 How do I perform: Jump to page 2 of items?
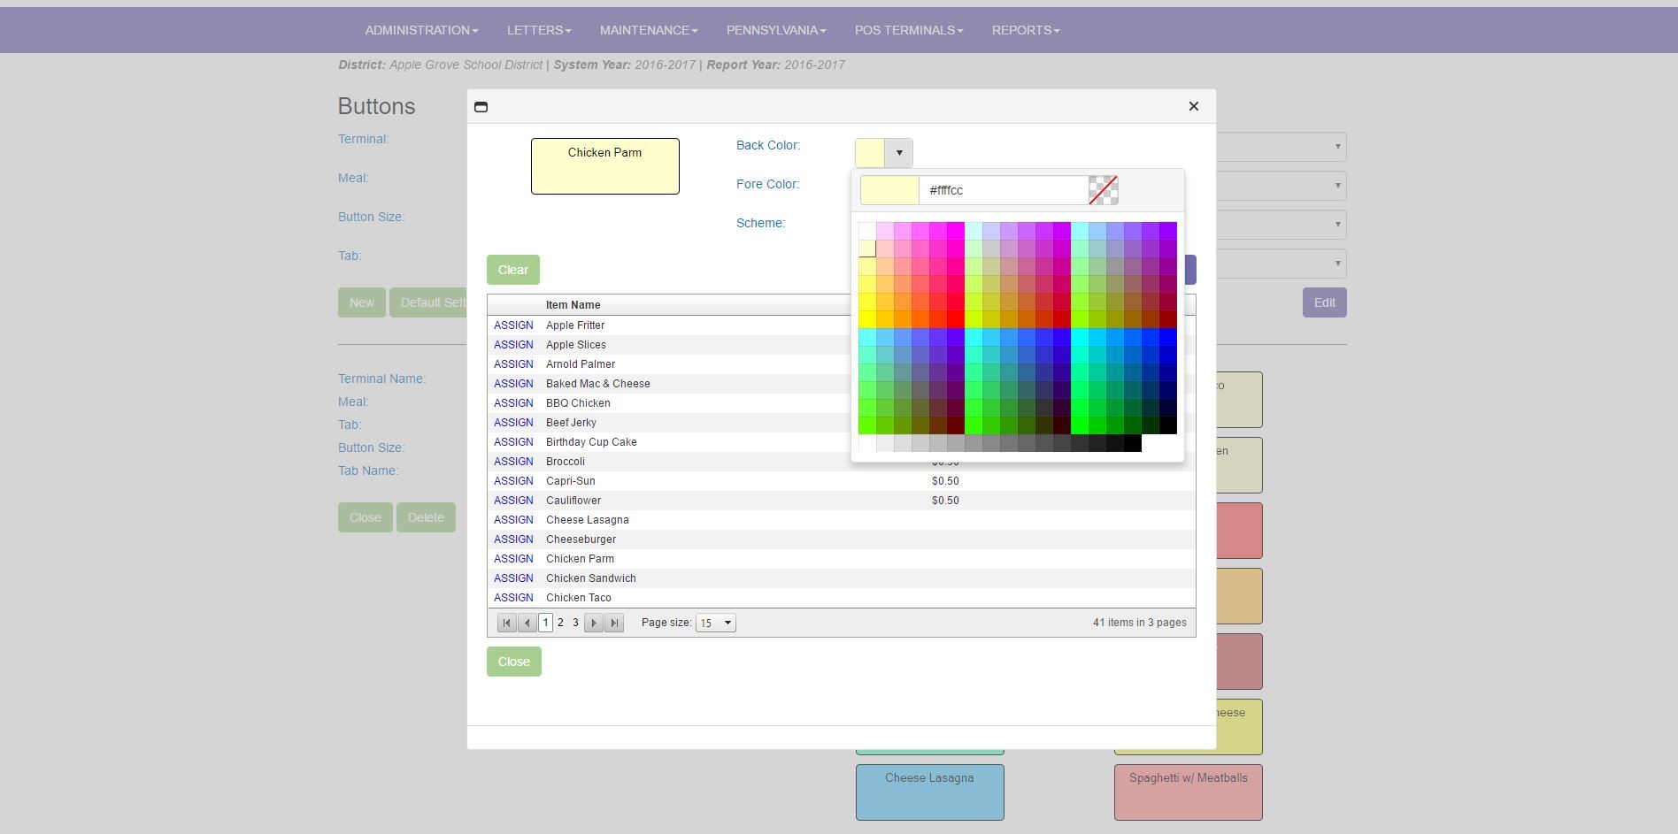[560, 623]
